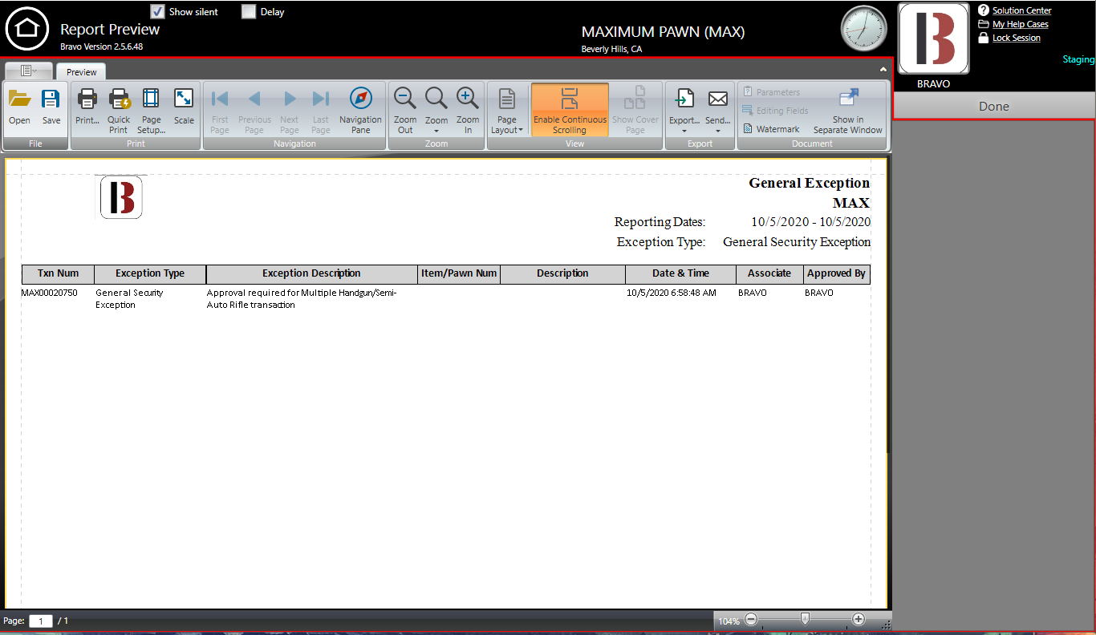Screen dimensions: 1096x635
Task: Jump to Last Page
Action: 321,111
